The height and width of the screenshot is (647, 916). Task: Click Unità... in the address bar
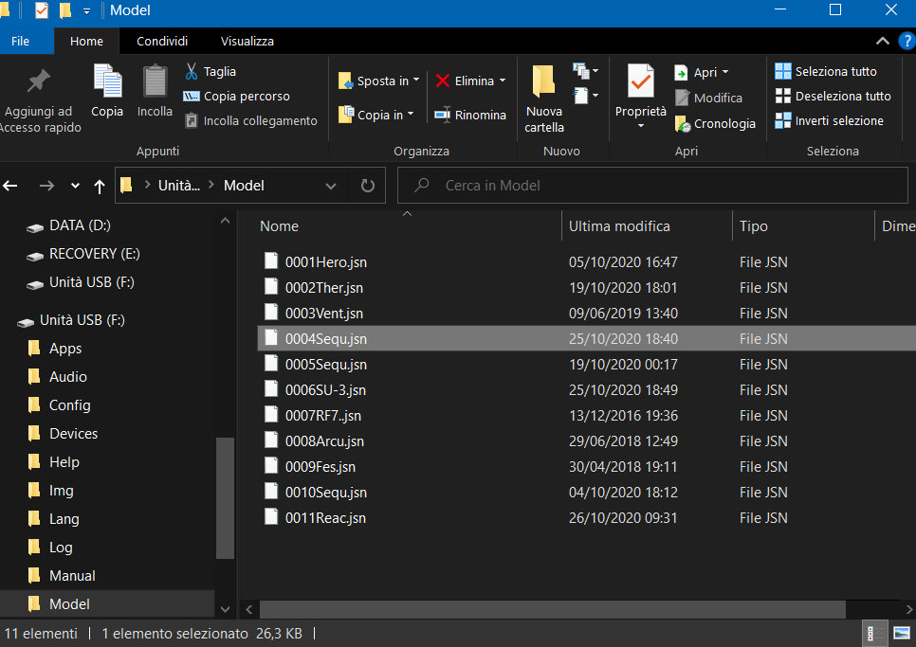point(179,186)
